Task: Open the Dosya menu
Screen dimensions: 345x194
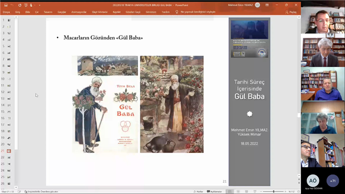Action: (x=6, y=12)
